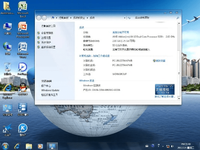This screenshot has width=200, height=150.
Task: Open the Windows Start orb
Action: tap(5, 146)
